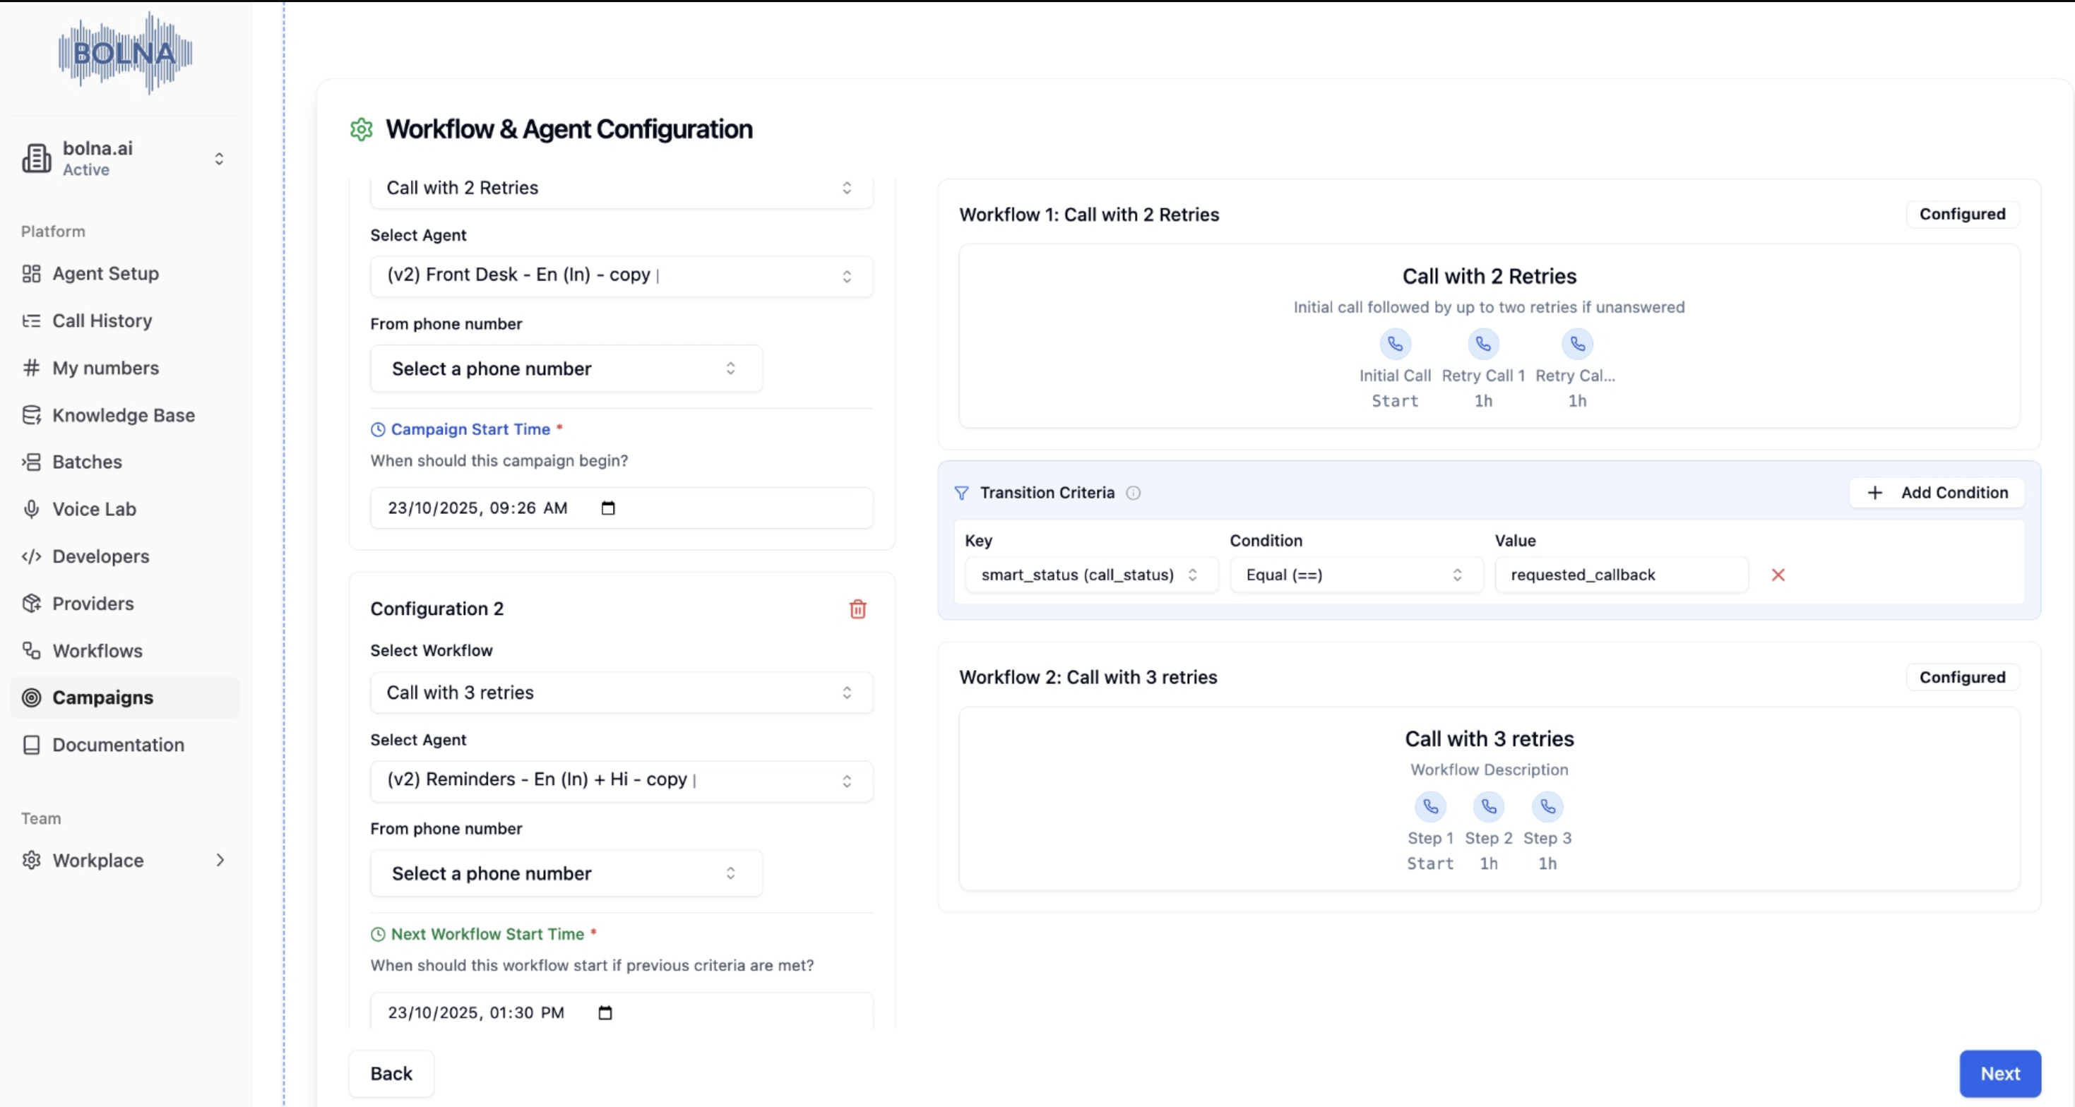Open the smart_status key dropdown
Image resolution: width=2075 pixels, height=1107 pixels.
point(1090,575)
